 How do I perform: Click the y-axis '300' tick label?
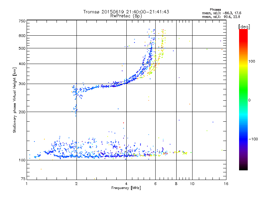pyautogui.click(x=22, y=84)
